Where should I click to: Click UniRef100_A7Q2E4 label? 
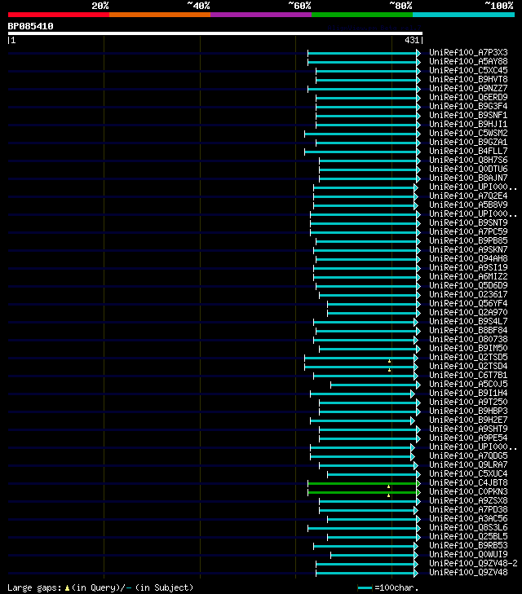468,196
